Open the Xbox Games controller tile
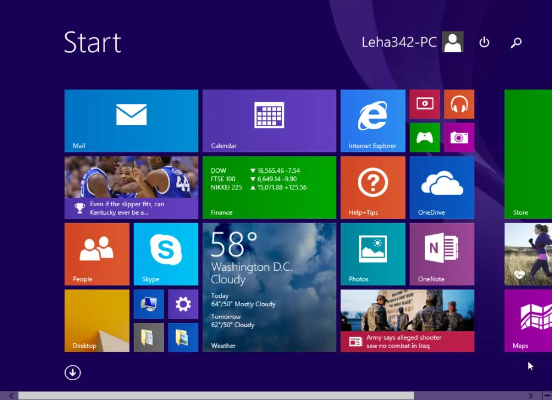The height and width of the screenshot is (400, 552). [425, 138]
